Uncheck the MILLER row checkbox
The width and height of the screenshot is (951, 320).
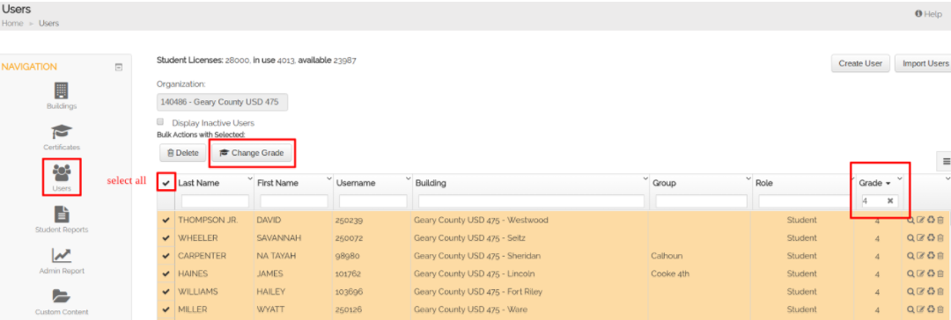166,309
